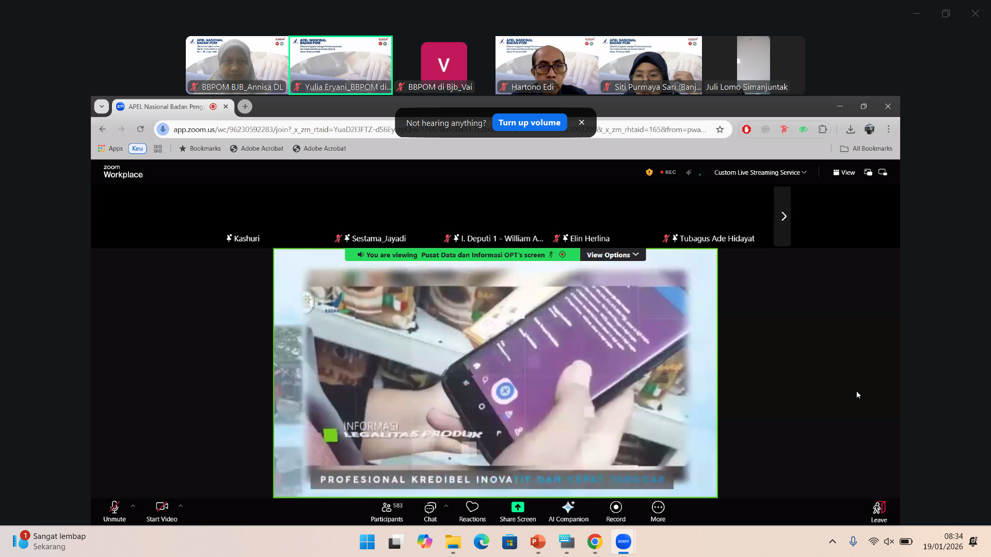The height and width of the screenshot is (557, 991).
Task: Click the green Share Screen icon
Action: pyautogui.click(x=518, y=507)
